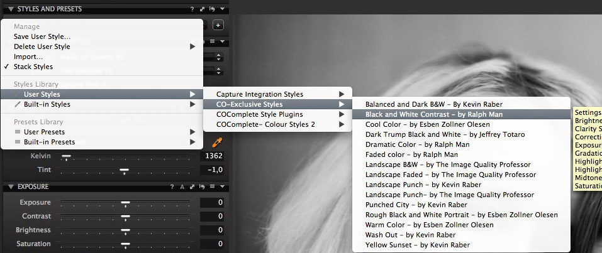Apply Dark Trump Black and White style
The height and width of the screenshot is (253, 602).
coord(462,134)
